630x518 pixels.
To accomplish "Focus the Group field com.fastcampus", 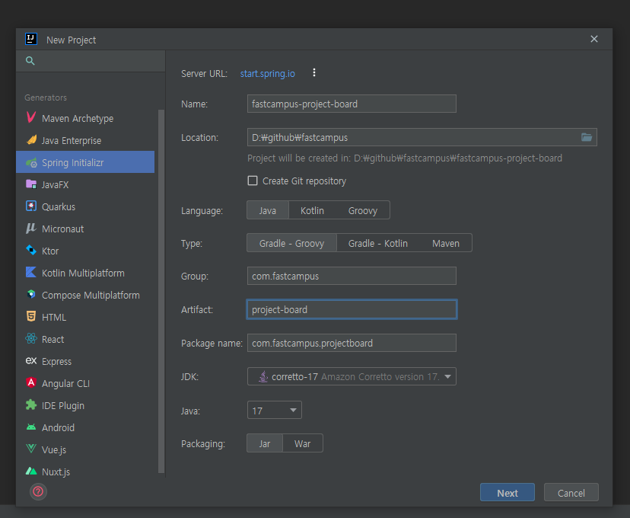I will (352, 276).
